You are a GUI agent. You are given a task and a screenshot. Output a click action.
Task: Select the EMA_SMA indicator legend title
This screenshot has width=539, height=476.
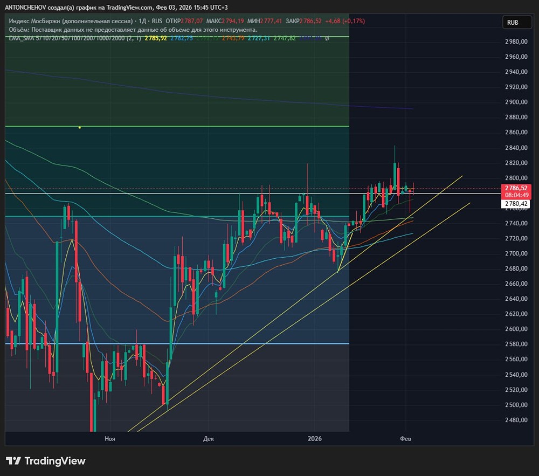click(x=74, y=38)
